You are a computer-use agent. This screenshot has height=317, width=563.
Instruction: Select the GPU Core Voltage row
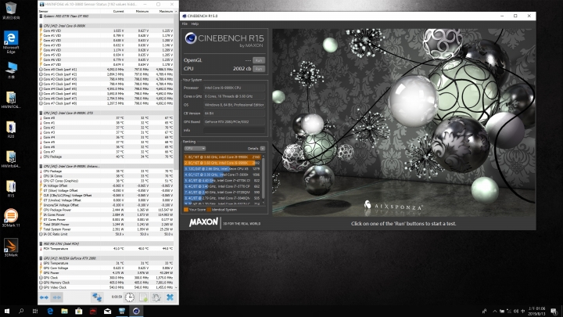[x=106, y=268]
